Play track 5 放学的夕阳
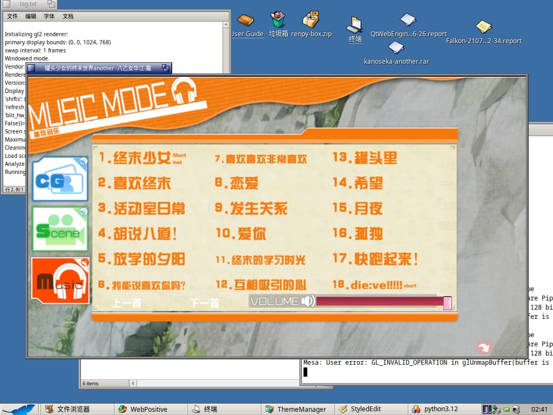Viewport: 553px width, 415px height. [x=141, y=259]
